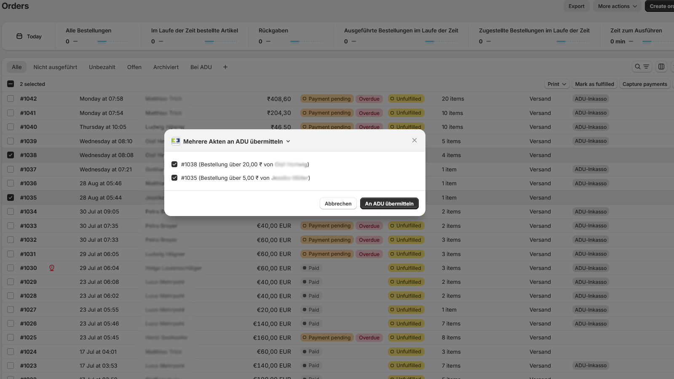
Task: Click the ADU-Inkasso tag on order #1041
Action: coord(591,113)
